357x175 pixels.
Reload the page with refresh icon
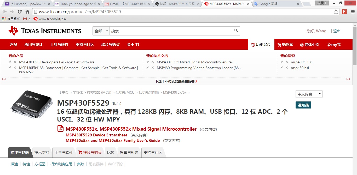[20, 12]
